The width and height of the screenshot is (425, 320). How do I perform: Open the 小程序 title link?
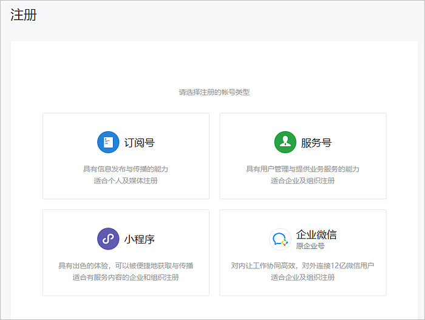(x=139, y=239)
